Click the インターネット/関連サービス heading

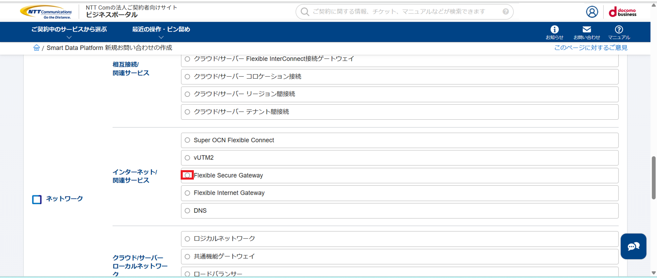coord(135,176)
